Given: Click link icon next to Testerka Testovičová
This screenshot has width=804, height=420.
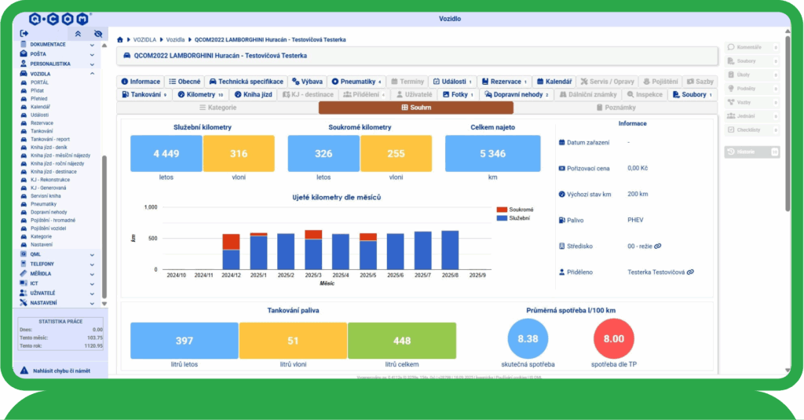Looking at the screenshot, I should 690,272.
